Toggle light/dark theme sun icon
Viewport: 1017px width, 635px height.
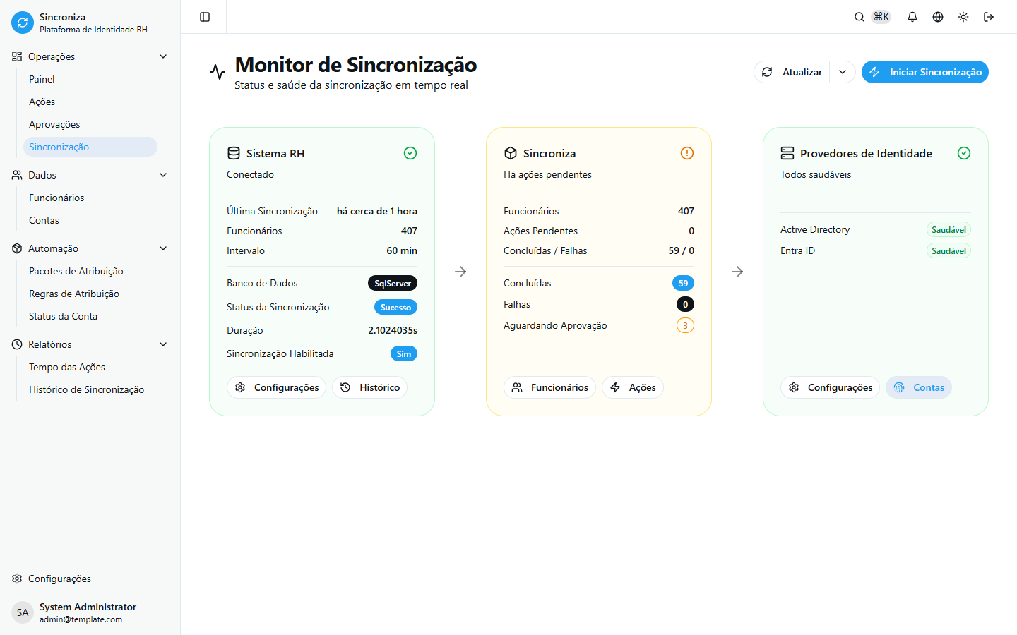963,17
